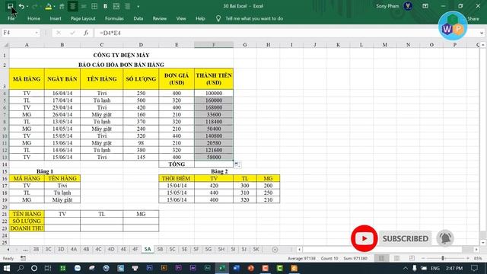
Task: Click the TỔNG label cell
Action: tap(177, 164)
